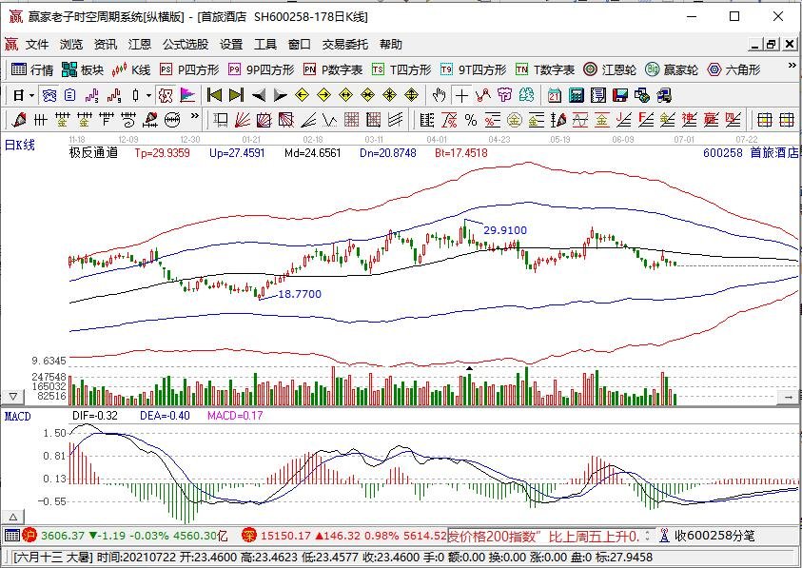Click the red step chart 9 icon
Screen dimensions: 802x568
(114, 95)
